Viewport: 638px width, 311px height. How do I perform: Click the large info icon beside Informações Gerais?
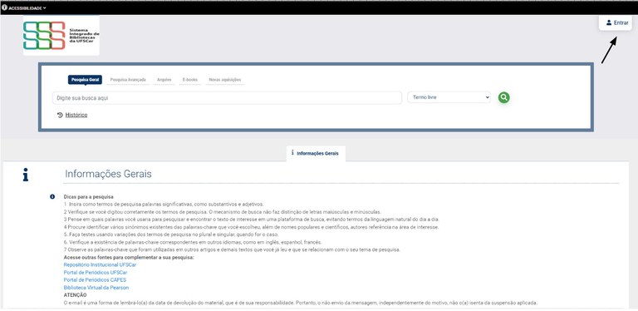click(x=26, y=175)
